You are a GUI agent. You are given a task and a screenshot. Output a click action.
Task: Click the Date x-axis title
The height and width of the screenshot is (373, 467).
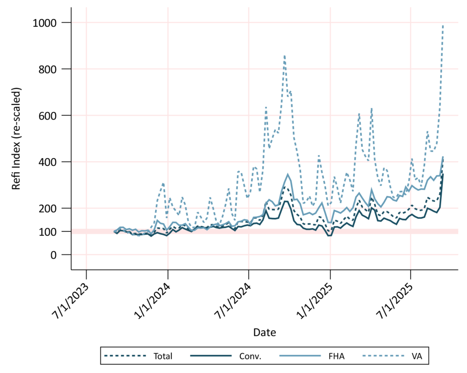point(265,332)
